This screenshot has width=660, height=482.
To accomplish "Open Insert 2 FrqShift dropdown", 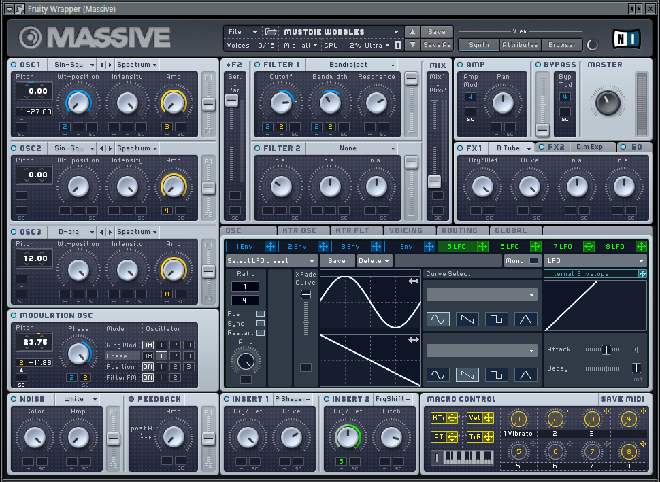I will pos(393,399).
